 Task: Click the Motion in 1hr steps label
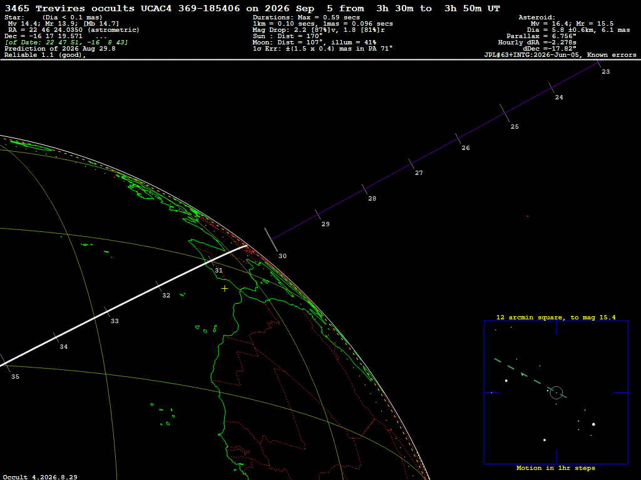(556, 467)
